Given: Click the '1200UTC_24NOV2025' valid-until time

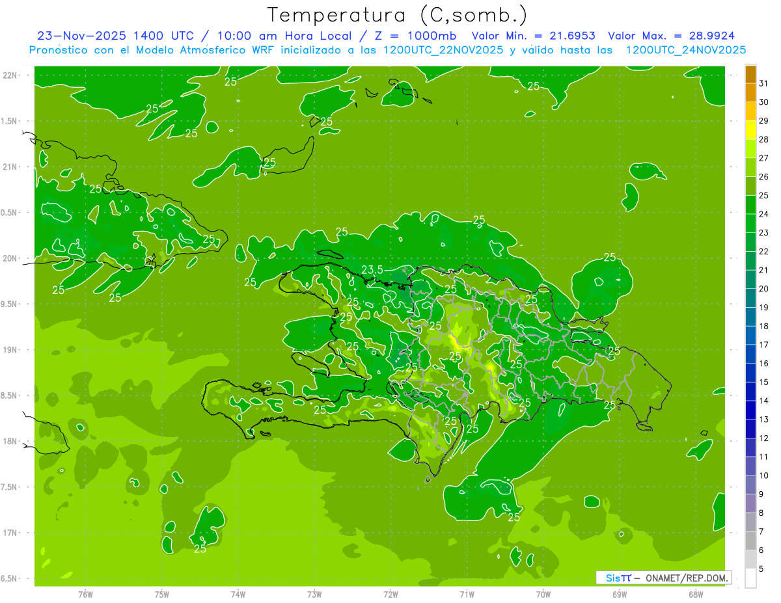Looking at the screenshot, I should 685,50.
